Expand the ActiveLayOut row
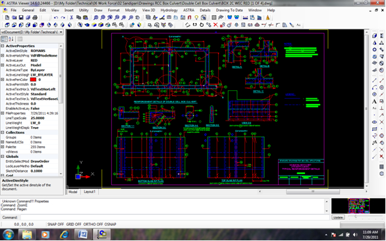Viewport: 386px width, 241px height. (x=3, y=65)
